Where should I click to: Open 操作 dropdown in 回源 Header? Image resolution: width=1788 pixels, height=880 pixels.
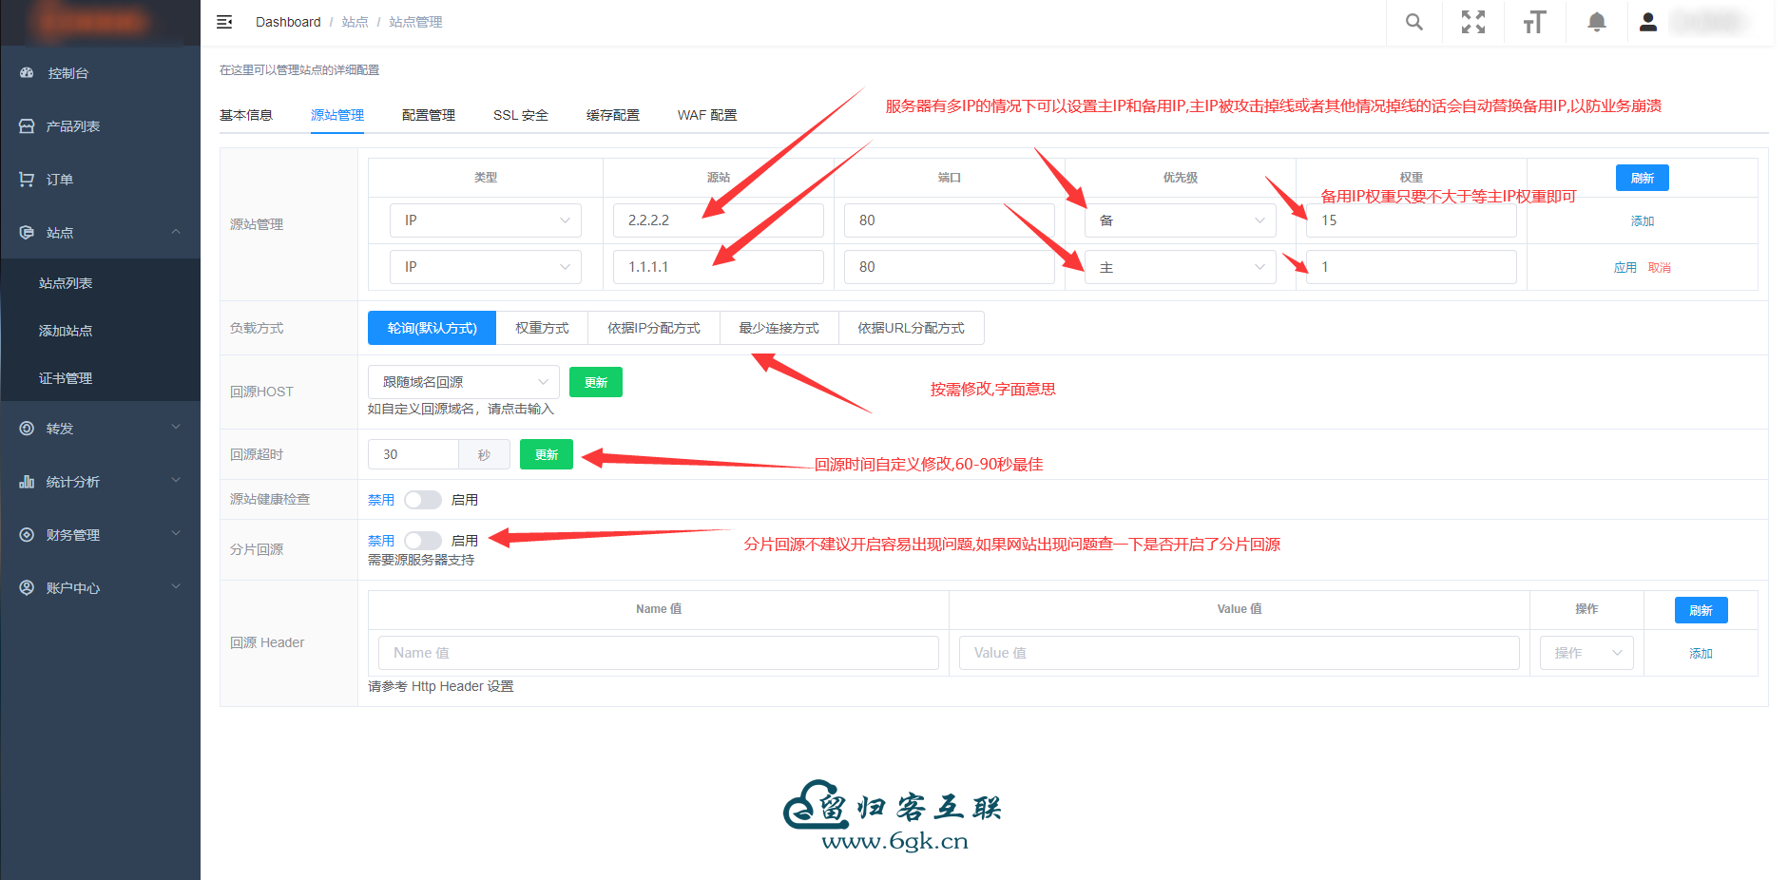(x=1586, y=653)
